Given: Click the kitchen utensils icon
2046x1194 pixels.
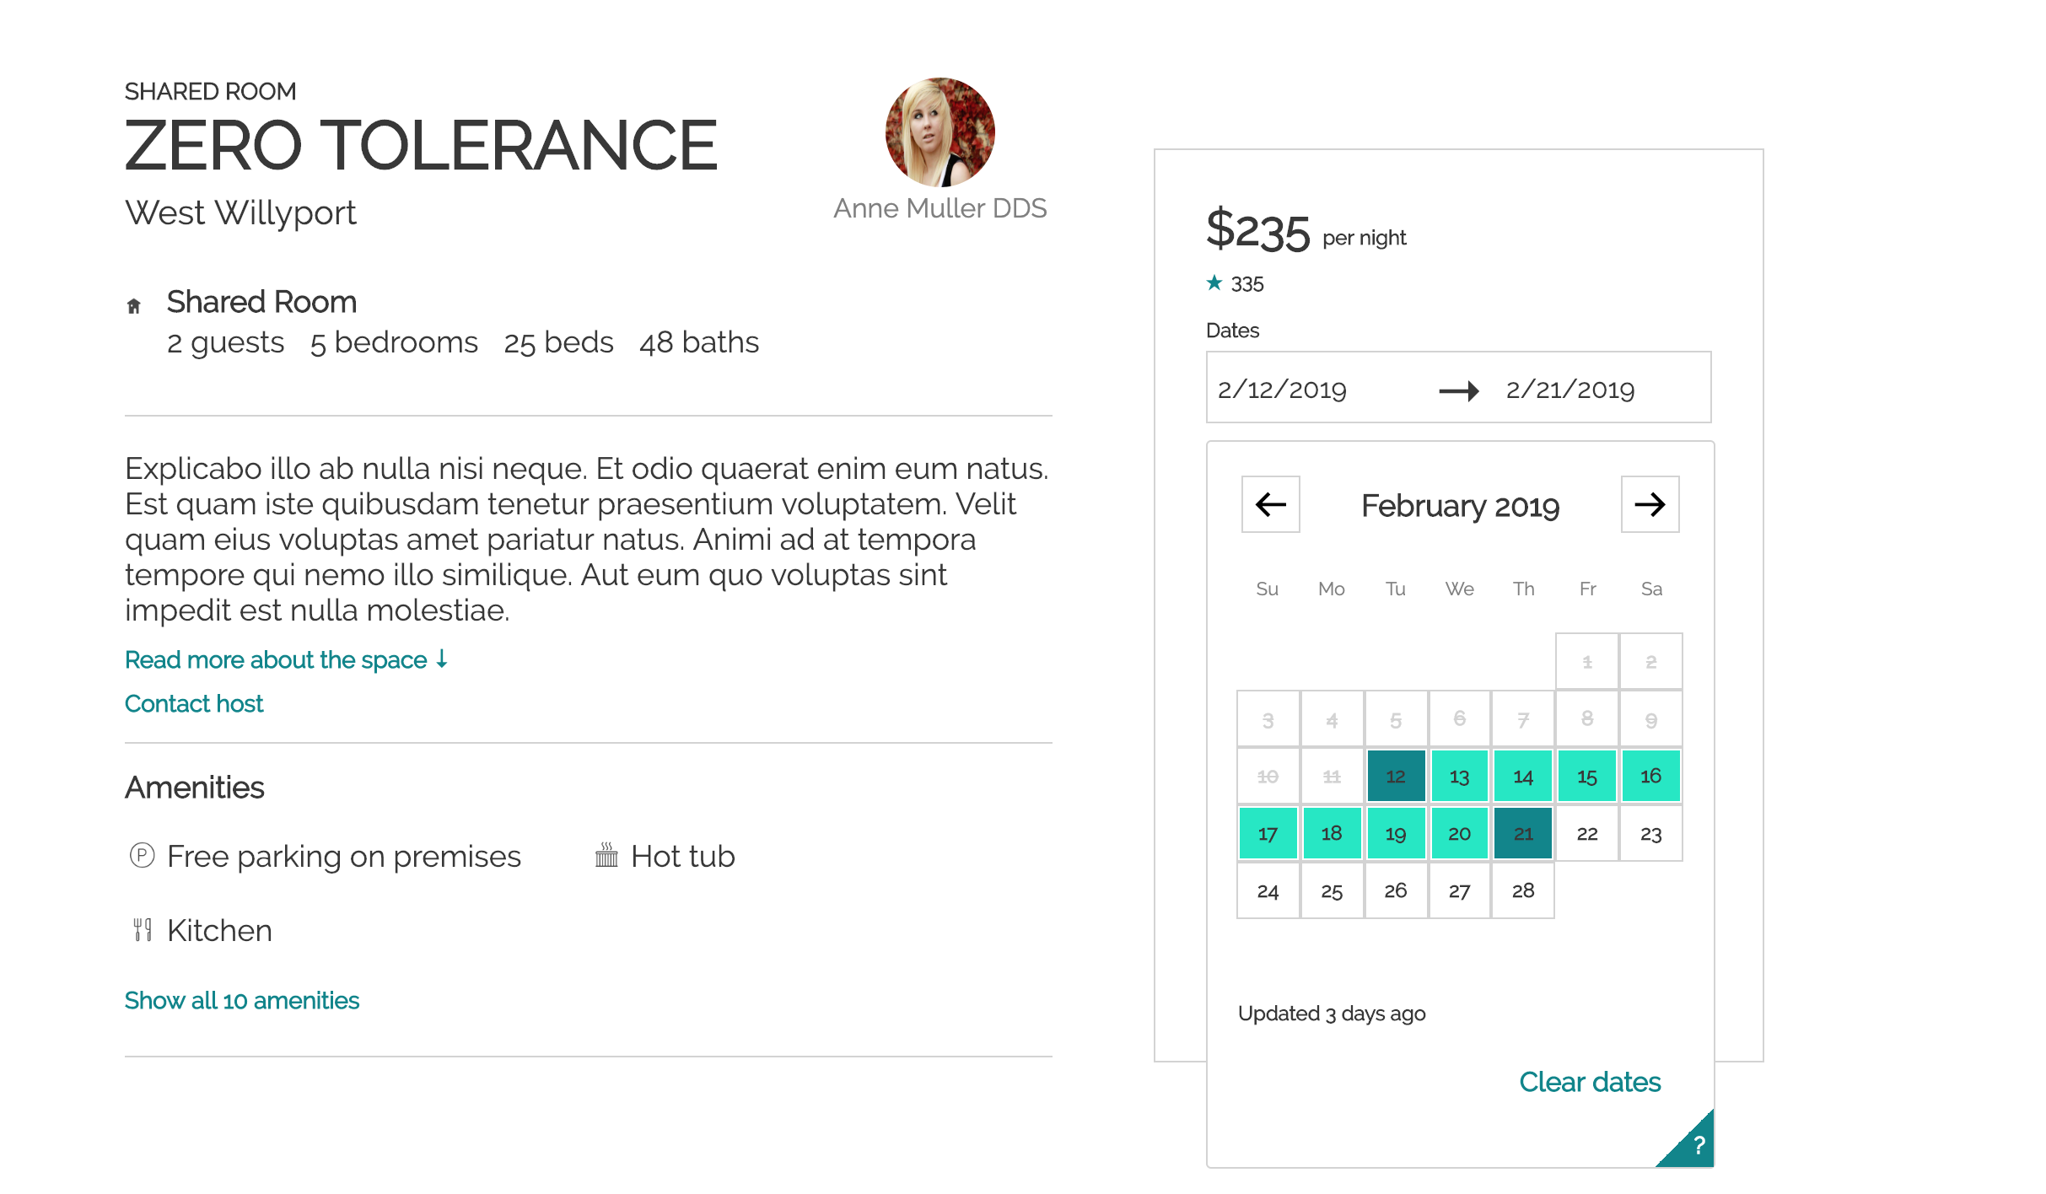Looking at the screenshot, I should point(143,930).
